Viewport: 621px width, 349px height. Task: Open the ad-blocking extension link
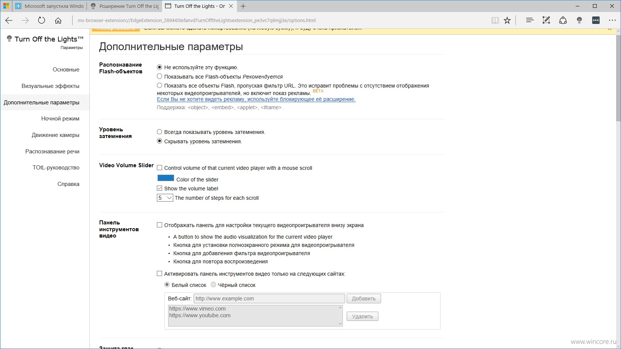pos(256,99)
